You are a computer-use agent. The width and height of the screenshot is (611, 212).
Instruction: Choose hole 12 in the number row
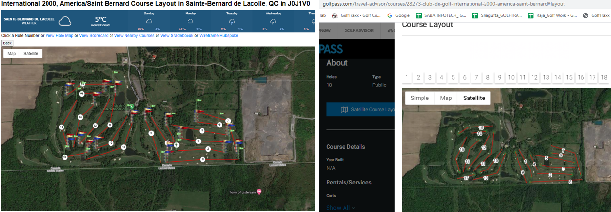(x=534, y=77)
